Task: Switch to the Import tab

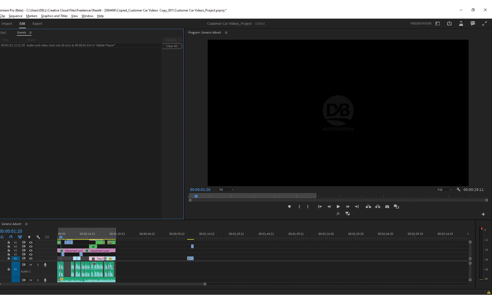Action: click(7, 24)
